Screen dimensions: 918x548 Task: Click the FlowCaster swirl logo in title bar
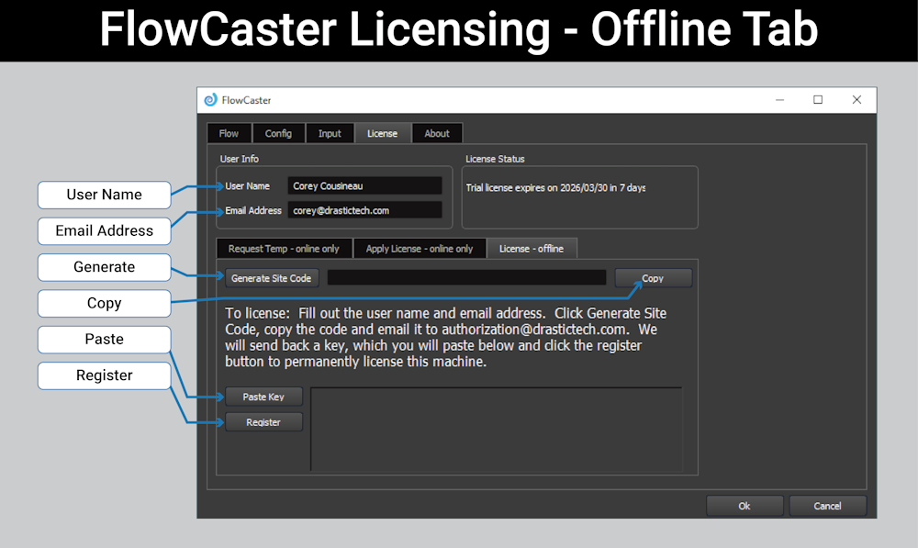[210, 100]
